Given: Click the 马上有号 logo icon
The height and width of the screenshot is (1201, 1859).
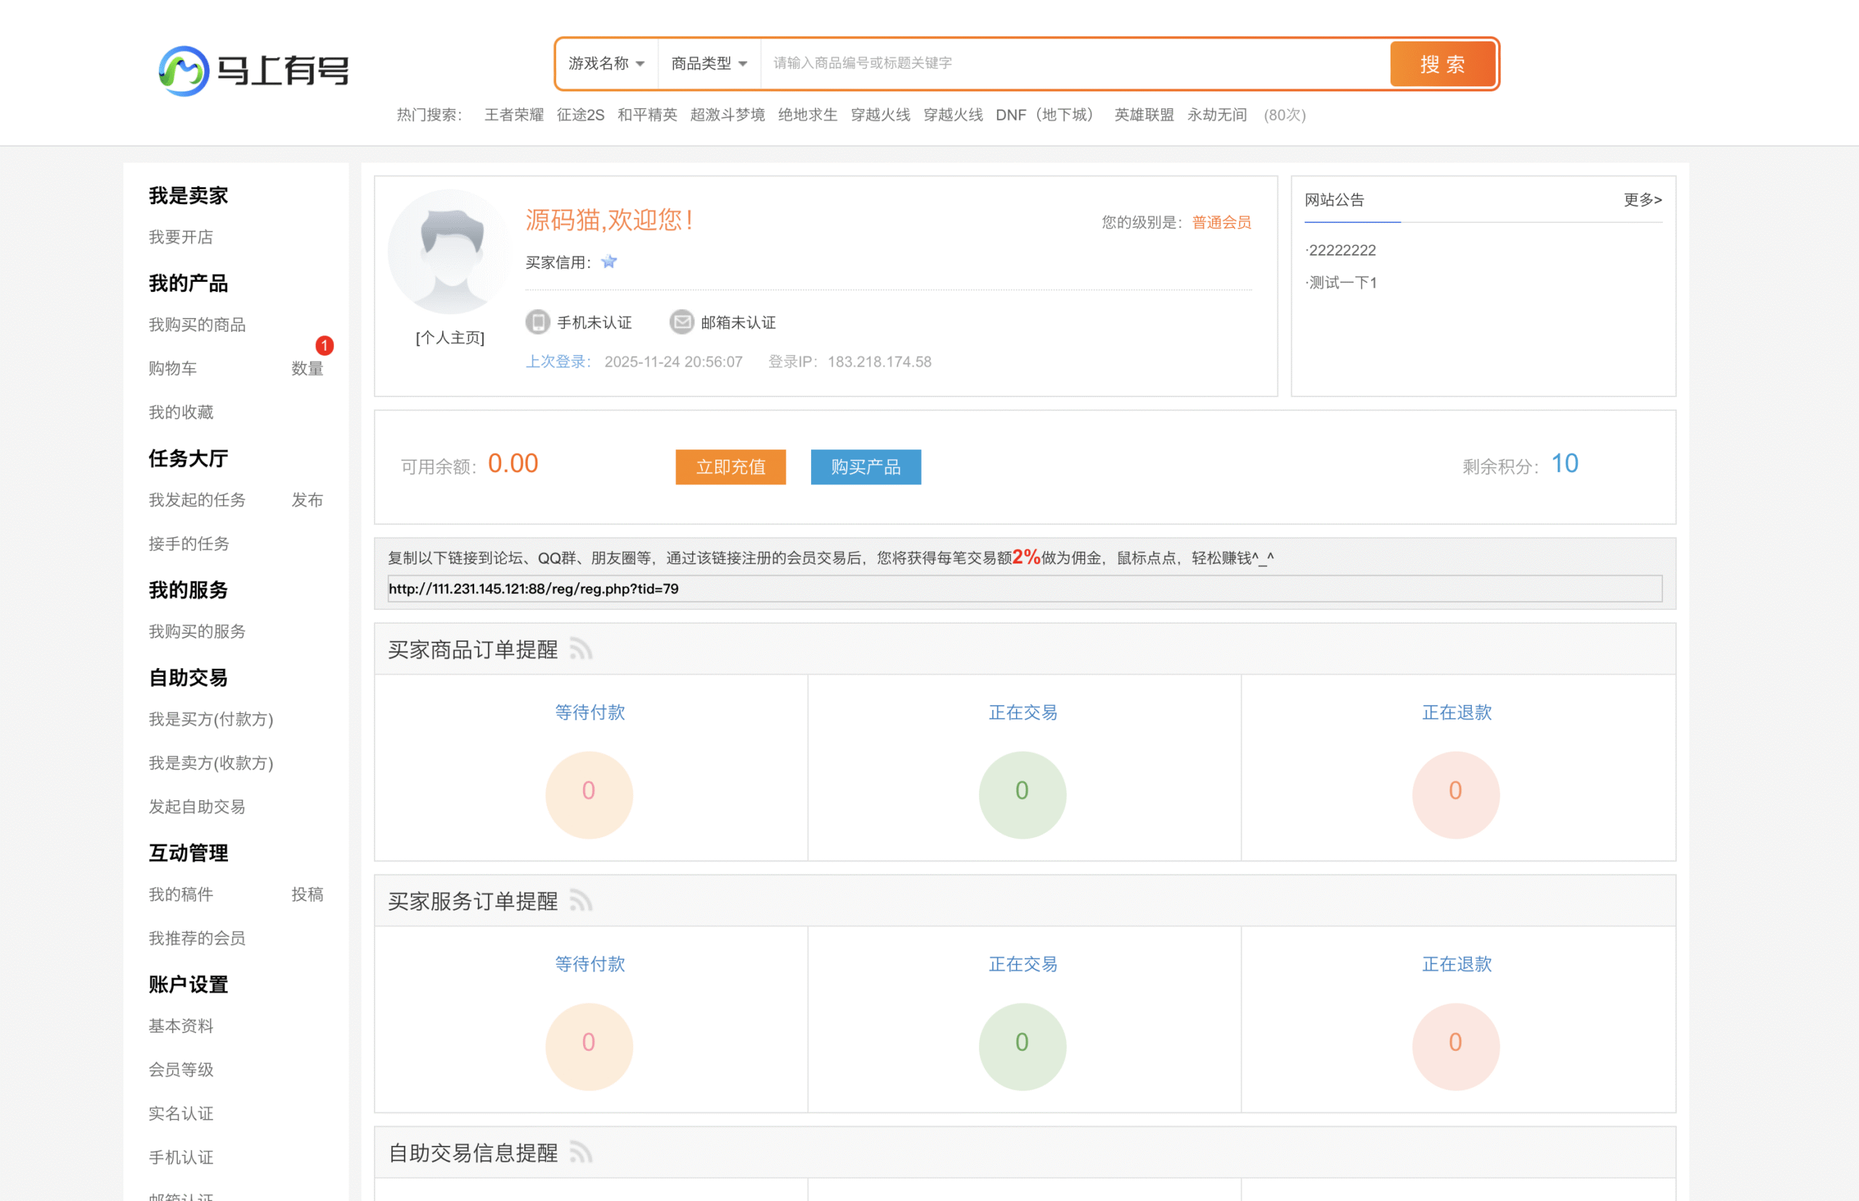Looking at the screenshot, I should point(182,70).
